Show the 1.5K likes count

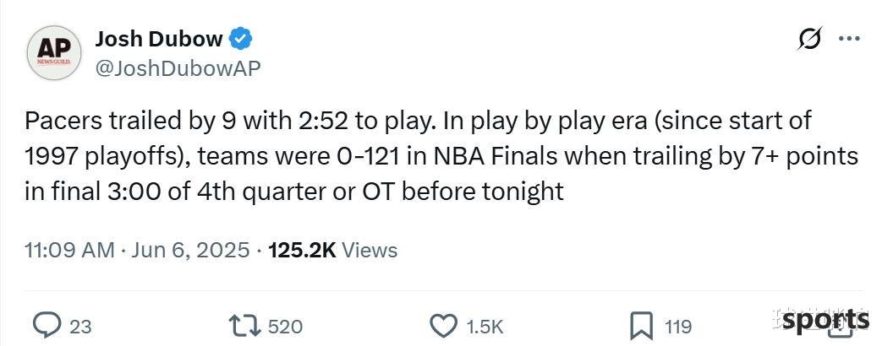tap(485, 327)
